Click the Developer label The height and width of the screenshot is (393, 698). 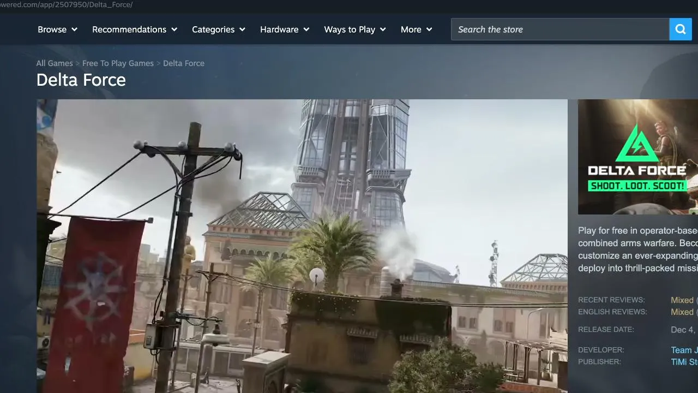[x=601, y=350]
